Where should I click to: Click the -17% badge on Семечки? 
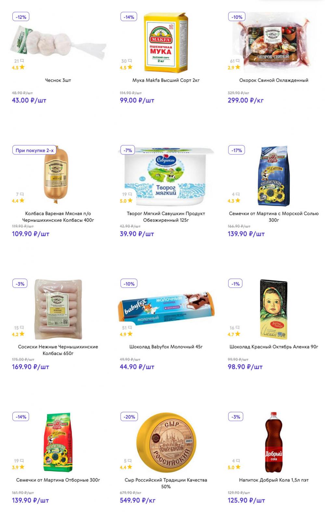237,151
